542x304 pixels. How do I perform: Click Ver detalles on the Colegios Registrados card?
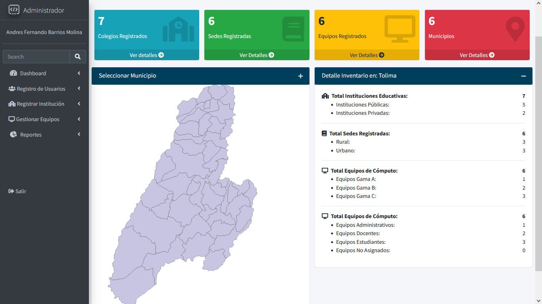pyautogui.click(x=146, y=55)
